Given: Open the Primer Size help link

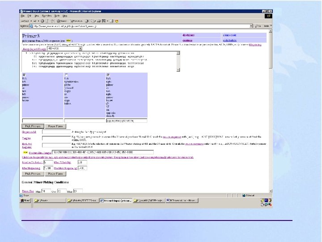Looking at the screenshot, I should click(28, 191).
